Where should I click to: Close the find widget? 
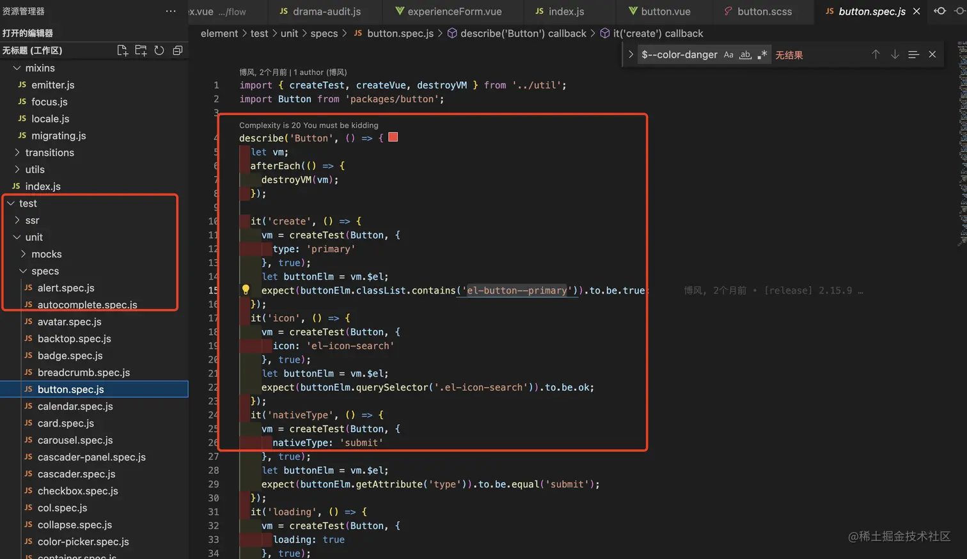[x=932, y=54]
